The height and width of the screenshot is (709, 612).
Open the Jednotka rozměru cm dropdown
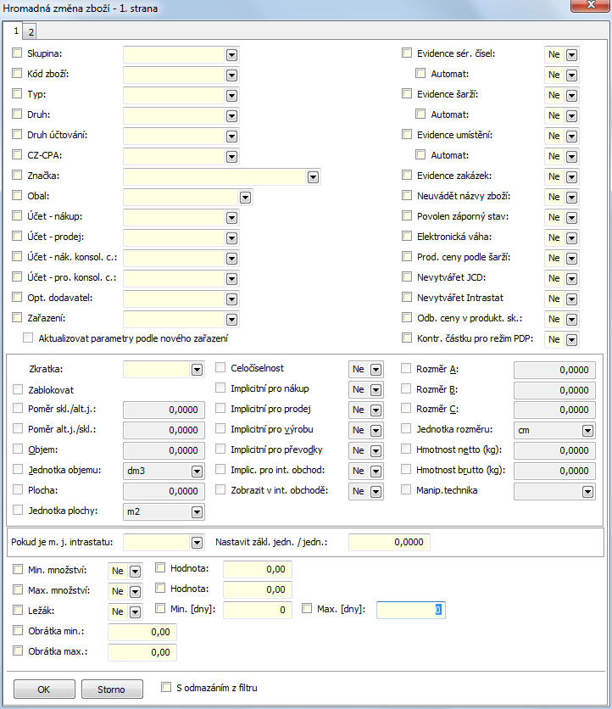(587, 431)
